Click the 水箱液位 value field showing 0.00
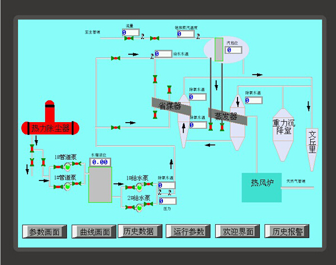Image resolution: width=336 pixels, height=265 pixels. coord(100,162)
